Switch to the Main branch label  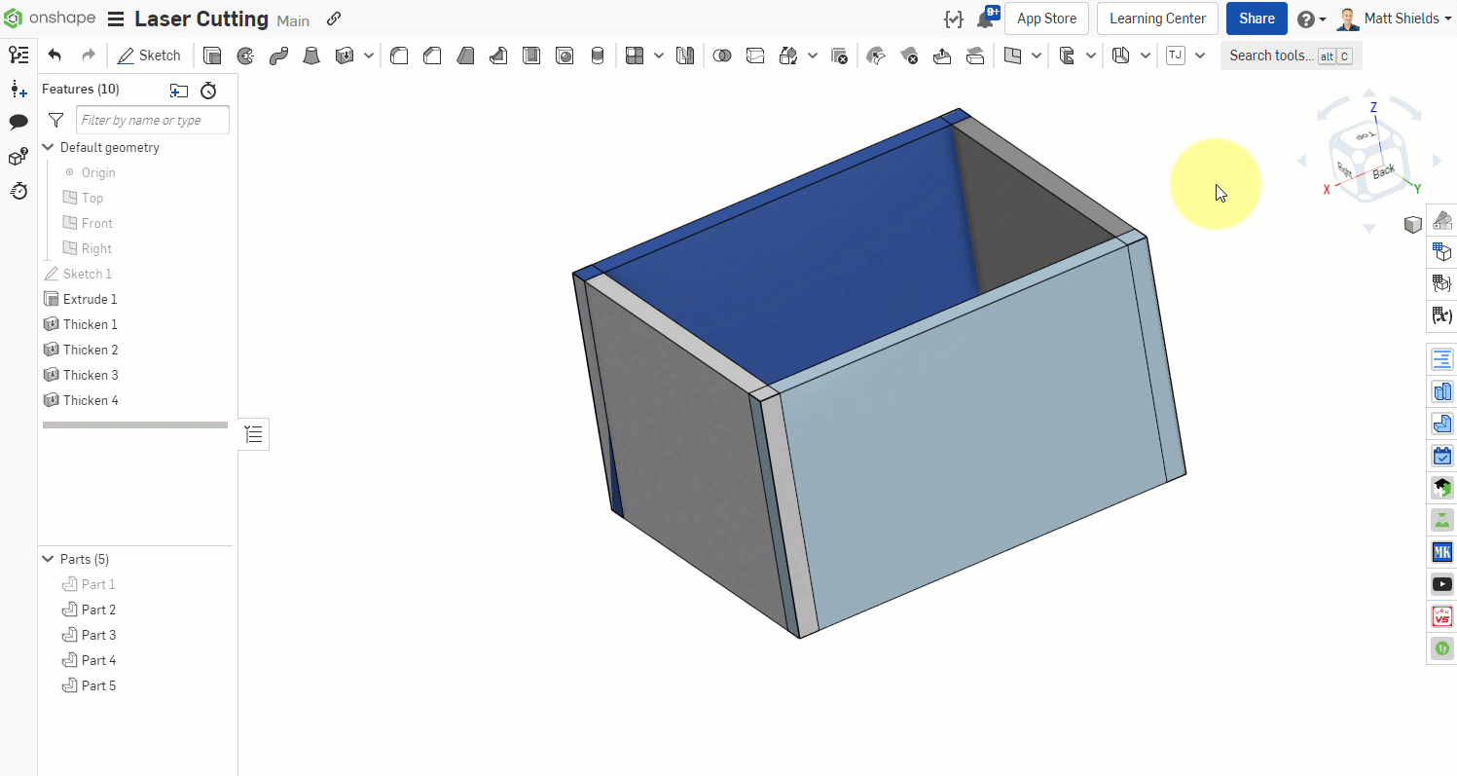pyautogui.click(x=293, y=20)
